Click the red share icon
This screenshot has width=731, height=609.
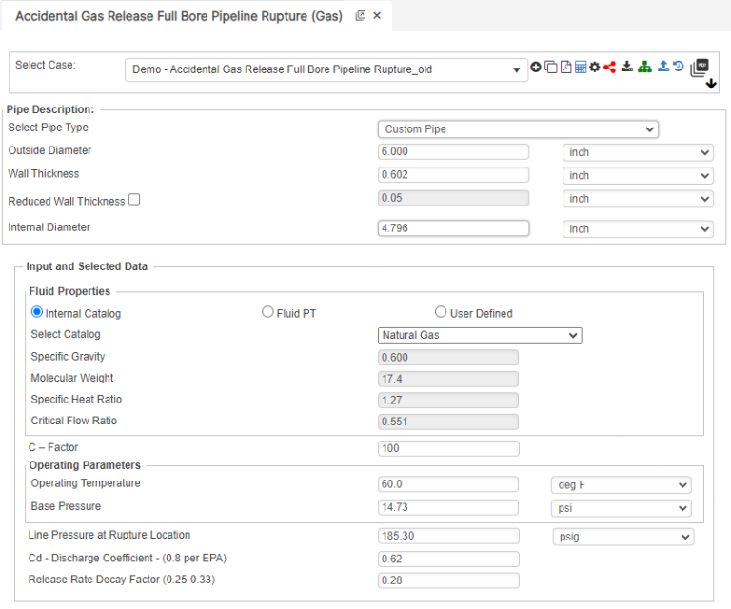(x=609, y=68)
